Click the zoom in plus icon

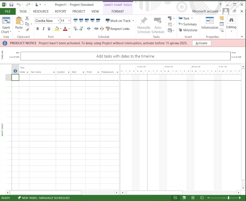click(x=240, y=198)
